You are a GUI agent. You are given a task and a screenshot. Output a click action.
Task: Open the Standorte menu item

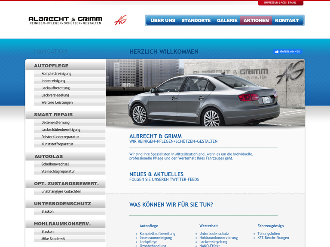point(196,21)
